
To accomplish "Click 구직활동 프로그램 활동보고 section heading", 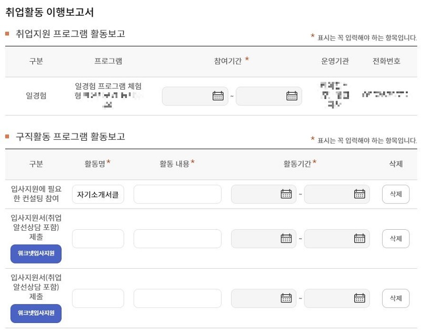I will [71, 136].
